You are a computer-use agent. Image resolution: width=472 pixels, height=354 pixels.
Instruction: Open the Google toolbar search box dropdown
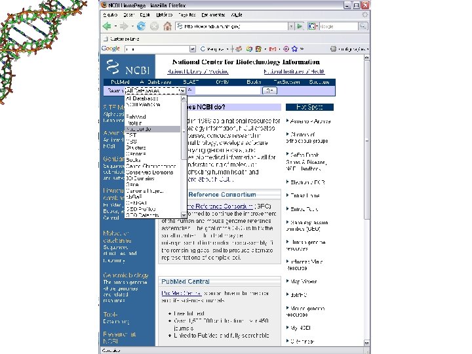click(x=193, y=49)
